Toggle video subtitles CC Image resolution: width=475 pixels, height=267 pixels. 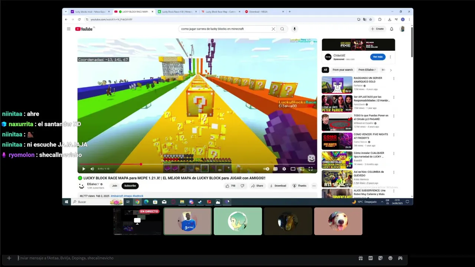click(275, 169)
